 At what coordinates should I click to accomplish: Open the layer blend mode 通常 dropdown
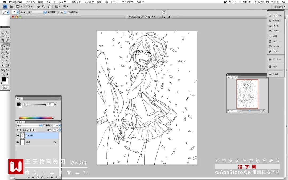coord(29,125)
